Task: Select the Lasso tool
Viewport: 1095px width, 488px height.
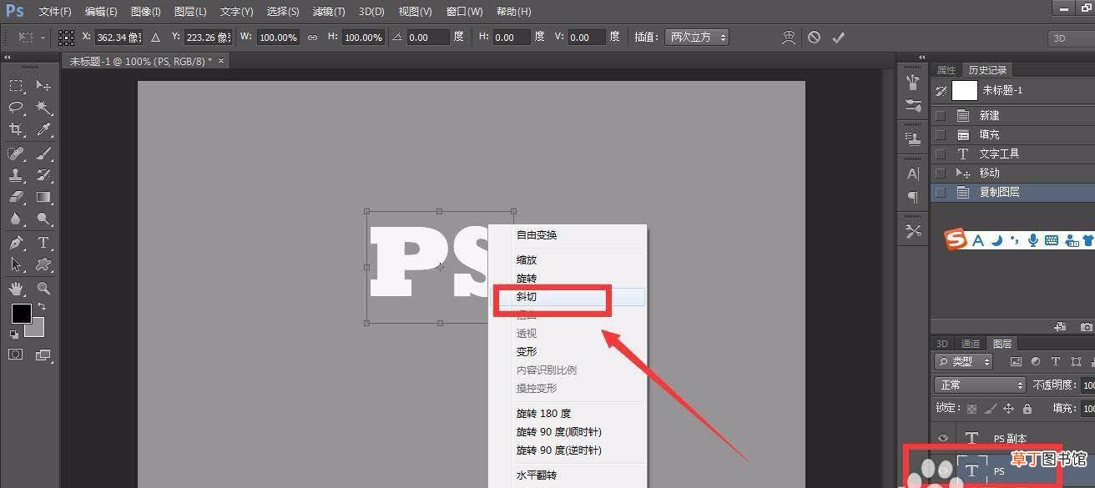Action: pos(16,108)
